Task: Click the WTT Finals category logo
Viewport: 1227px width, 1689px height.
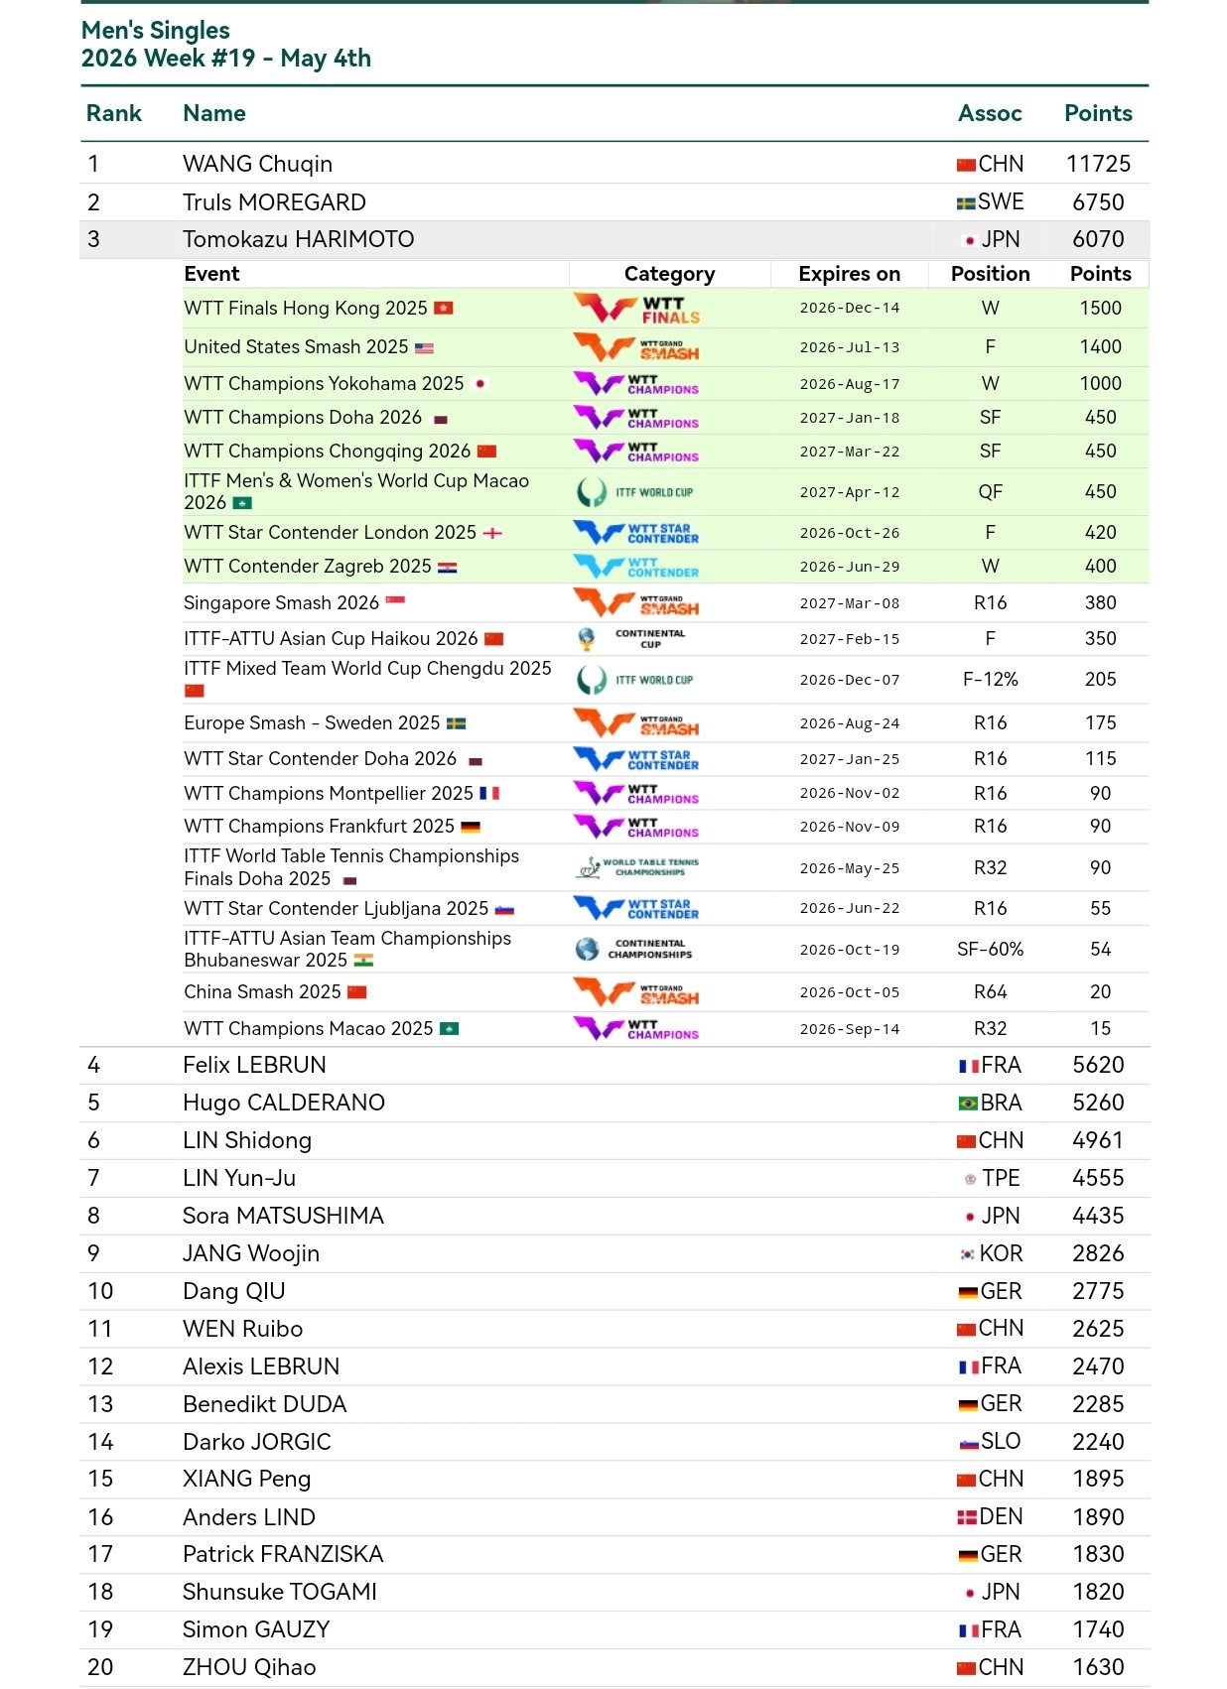Action: pos(636,309)
